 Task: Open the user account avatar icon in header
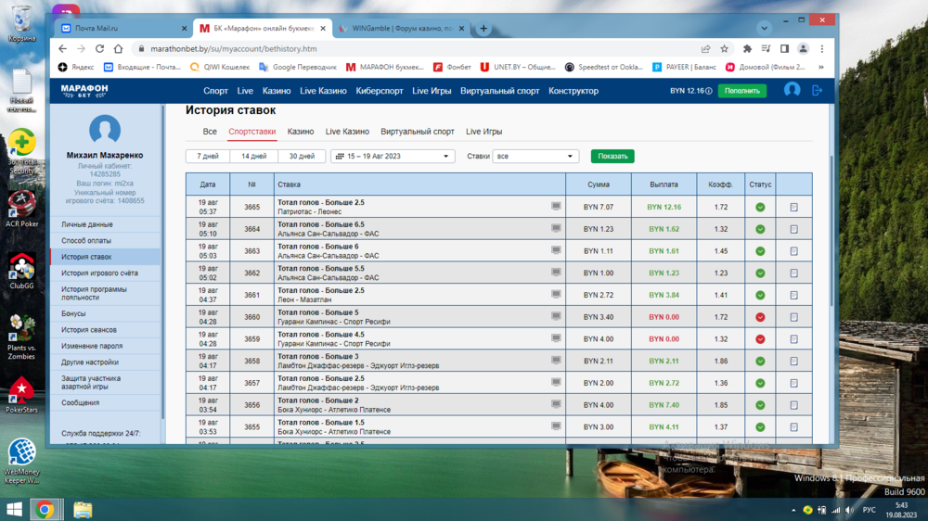[792, 90]
